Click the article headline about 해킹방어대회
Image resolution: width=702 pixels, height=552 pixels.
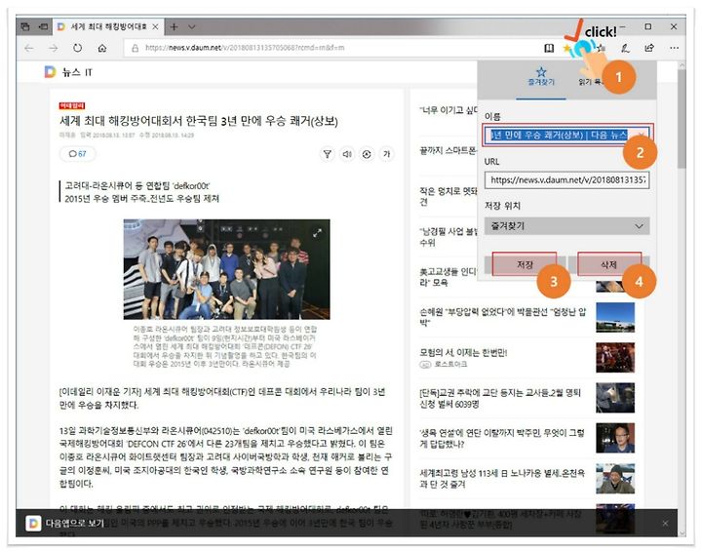pos(199,121)
